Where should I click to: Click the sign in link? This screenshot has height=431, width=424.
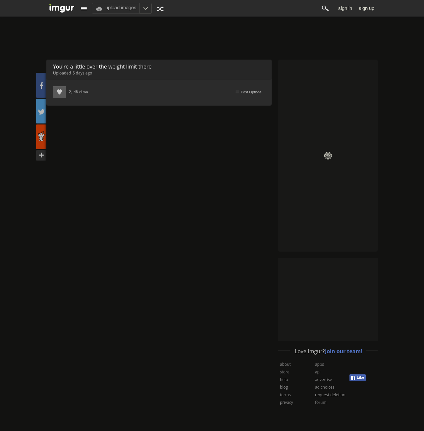coord(345,8)
